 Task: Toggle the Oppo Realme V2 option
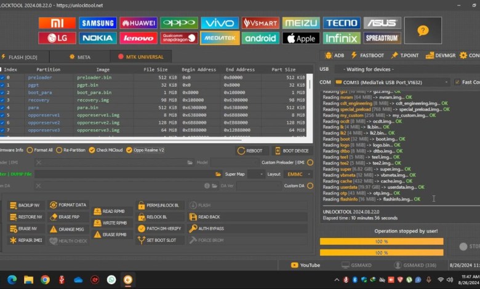[x=145, y=150]
